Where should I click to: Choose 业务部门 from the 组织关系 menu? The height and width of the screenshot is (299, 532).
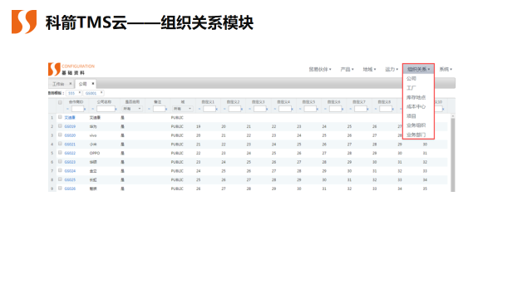point(416,135)
